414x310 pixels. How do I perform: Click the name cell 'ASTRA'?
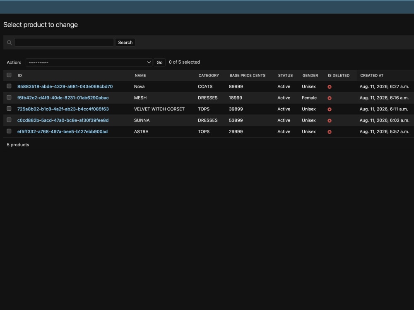[141, 131]
